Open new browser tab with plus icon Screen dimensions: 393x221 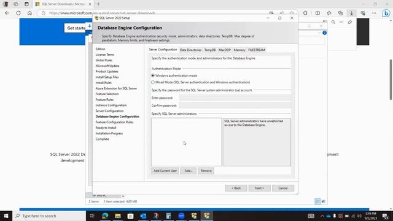tap(98, 4)
